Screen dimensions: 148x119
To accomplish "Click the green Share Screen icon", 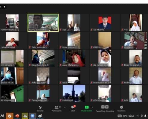I will click(87, 107).
